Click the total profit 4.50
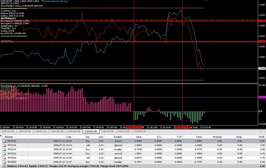 (x=263, y=166)
